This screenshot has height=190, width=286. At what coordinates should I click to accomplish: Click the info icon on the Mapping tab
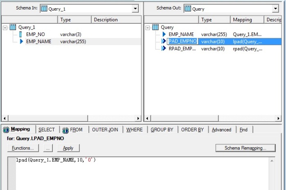coord(6,130)
